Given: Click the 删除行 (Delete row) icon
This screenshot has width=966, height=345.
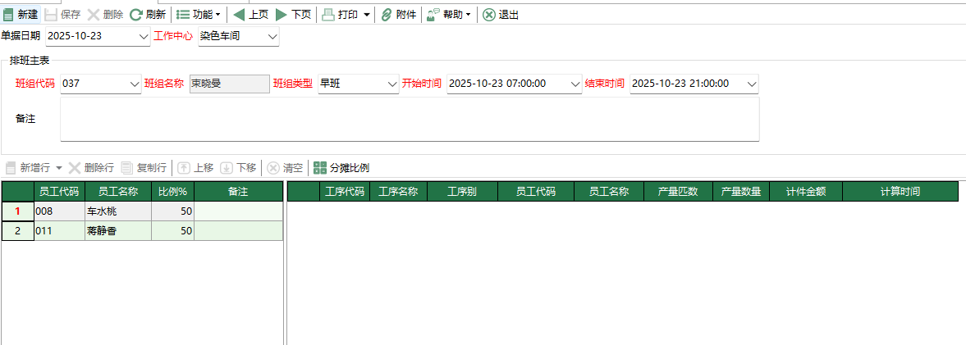Looking at the screenshot, I should pos(75,167).
